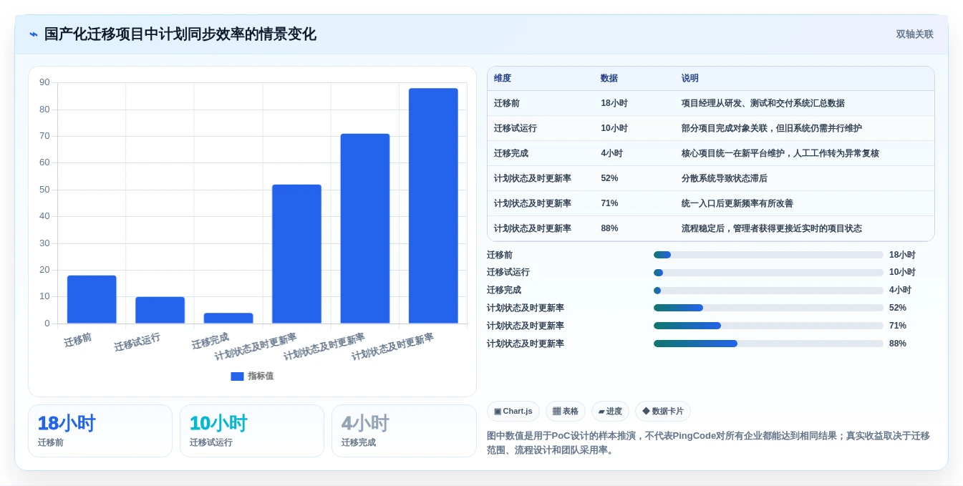Select the 表格 tag chip

[x=566, y=411]
